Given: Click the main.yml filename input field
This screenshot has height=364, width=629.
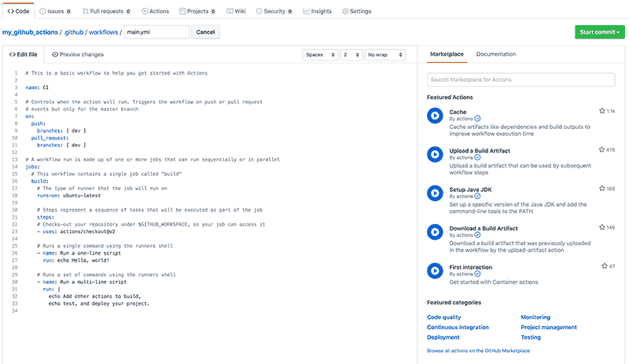Looking at the screenshot, I should (156, 32).
